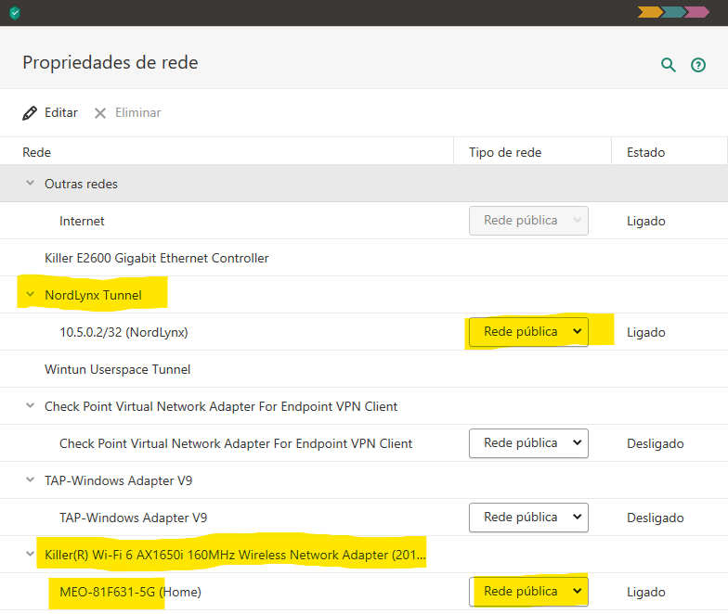
Task: Collapse the NordLynx Tunnel group
Action: (30, 295)
